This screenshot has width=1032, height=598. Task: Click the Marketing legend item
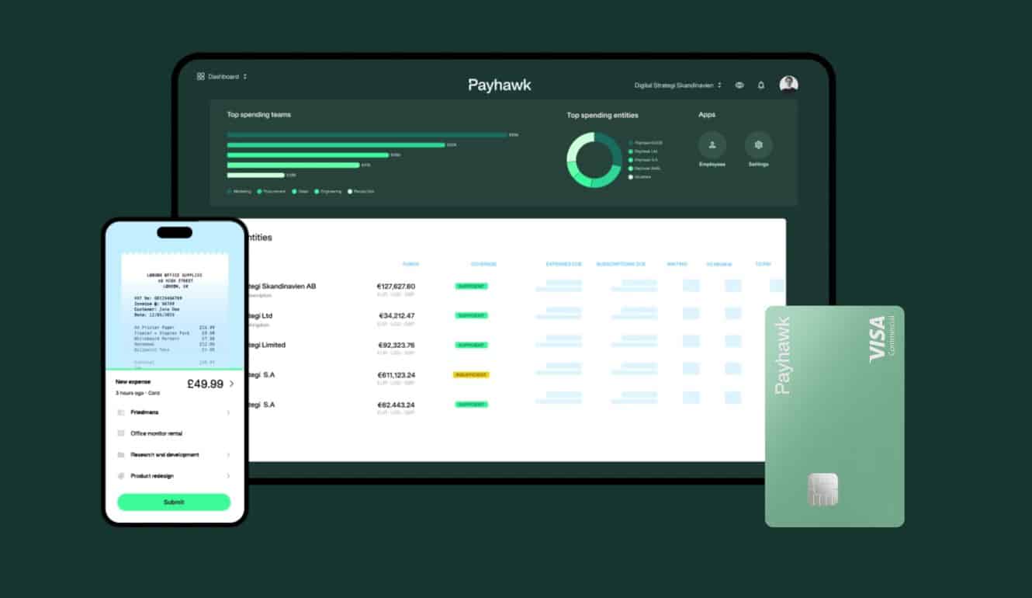(x=239, y=191)
